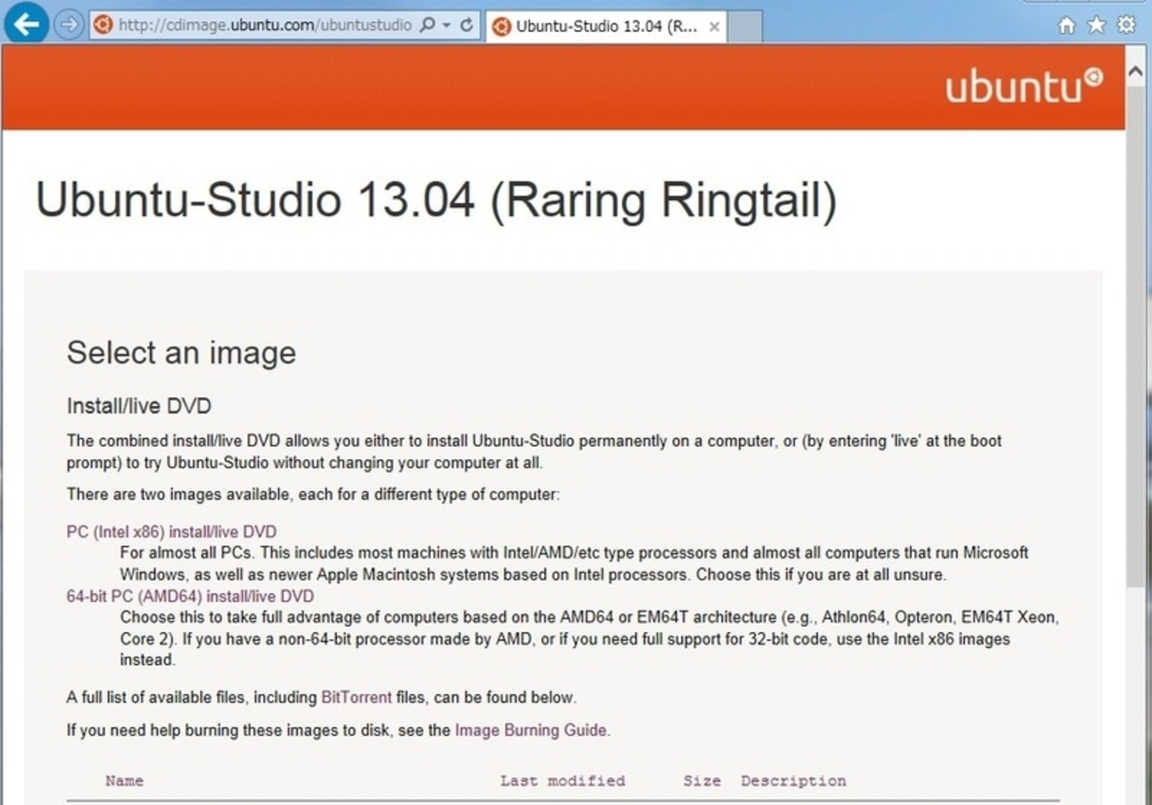This screenshot has height=805, width=1152.
Task: Open the address bar autocomplete dropdown arrow
Action: pos(446,25)
